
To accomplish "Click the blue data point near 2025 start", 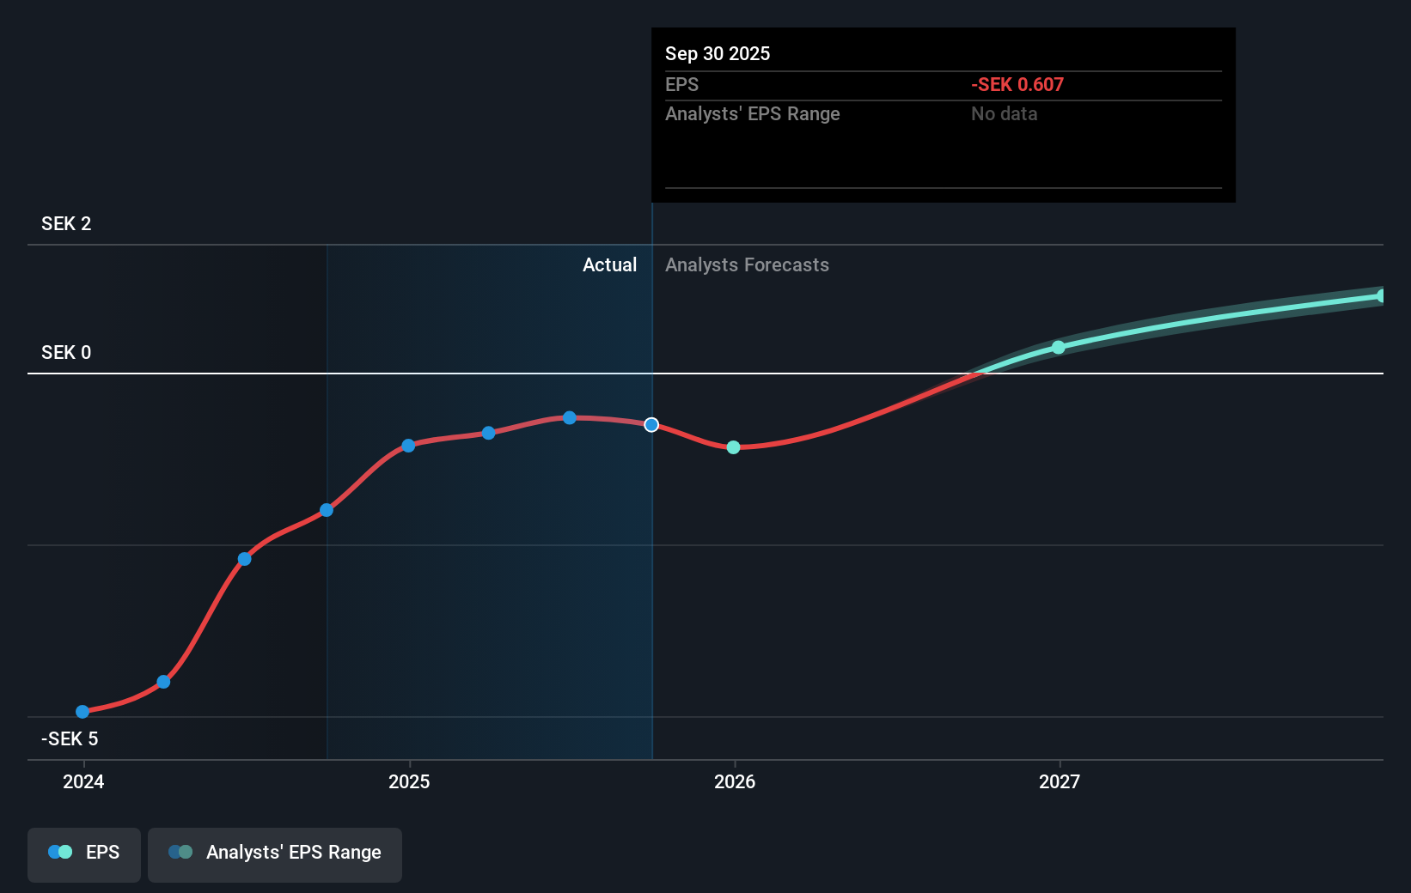I will [x=408, y=446].
